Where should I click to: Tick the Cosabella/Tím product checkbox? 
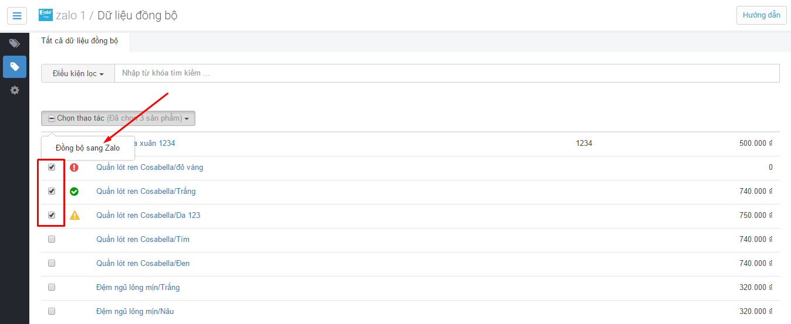coord(52,239)
